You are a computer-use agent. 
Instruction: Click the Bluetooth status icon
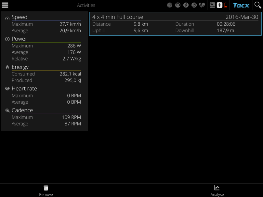(219, 5)
